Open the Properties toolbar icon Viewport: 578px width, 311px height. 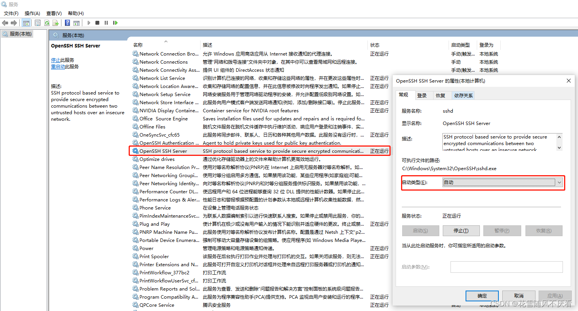(x=37, y=23)
